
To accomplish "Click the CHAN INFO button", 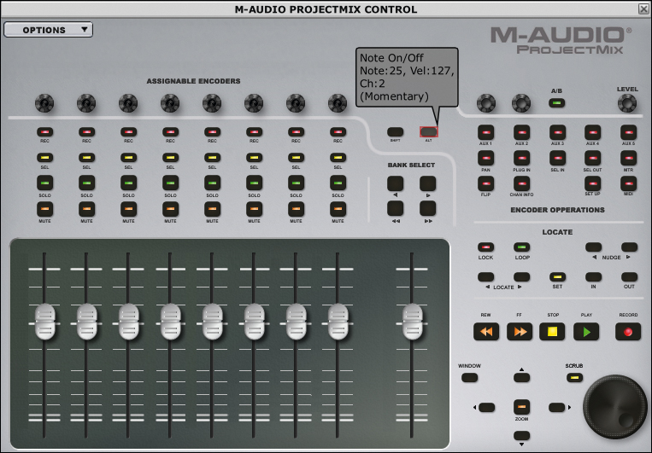I will click(x=521, y=183).
